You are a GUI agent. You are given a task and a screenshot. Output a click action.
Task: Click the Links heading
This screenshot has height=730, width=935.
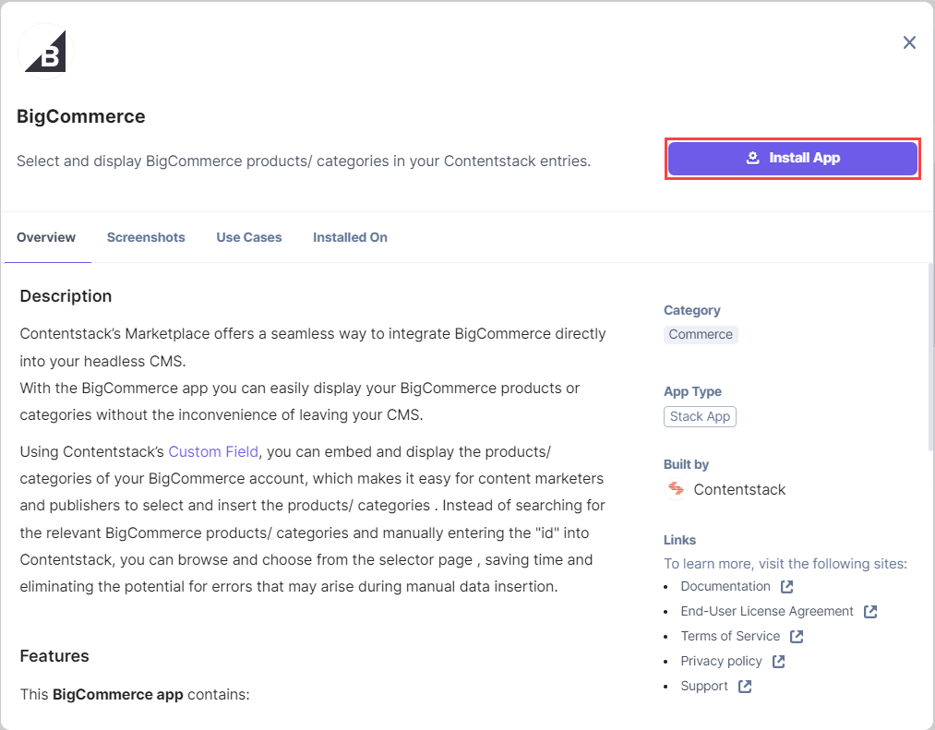(679, 540)
